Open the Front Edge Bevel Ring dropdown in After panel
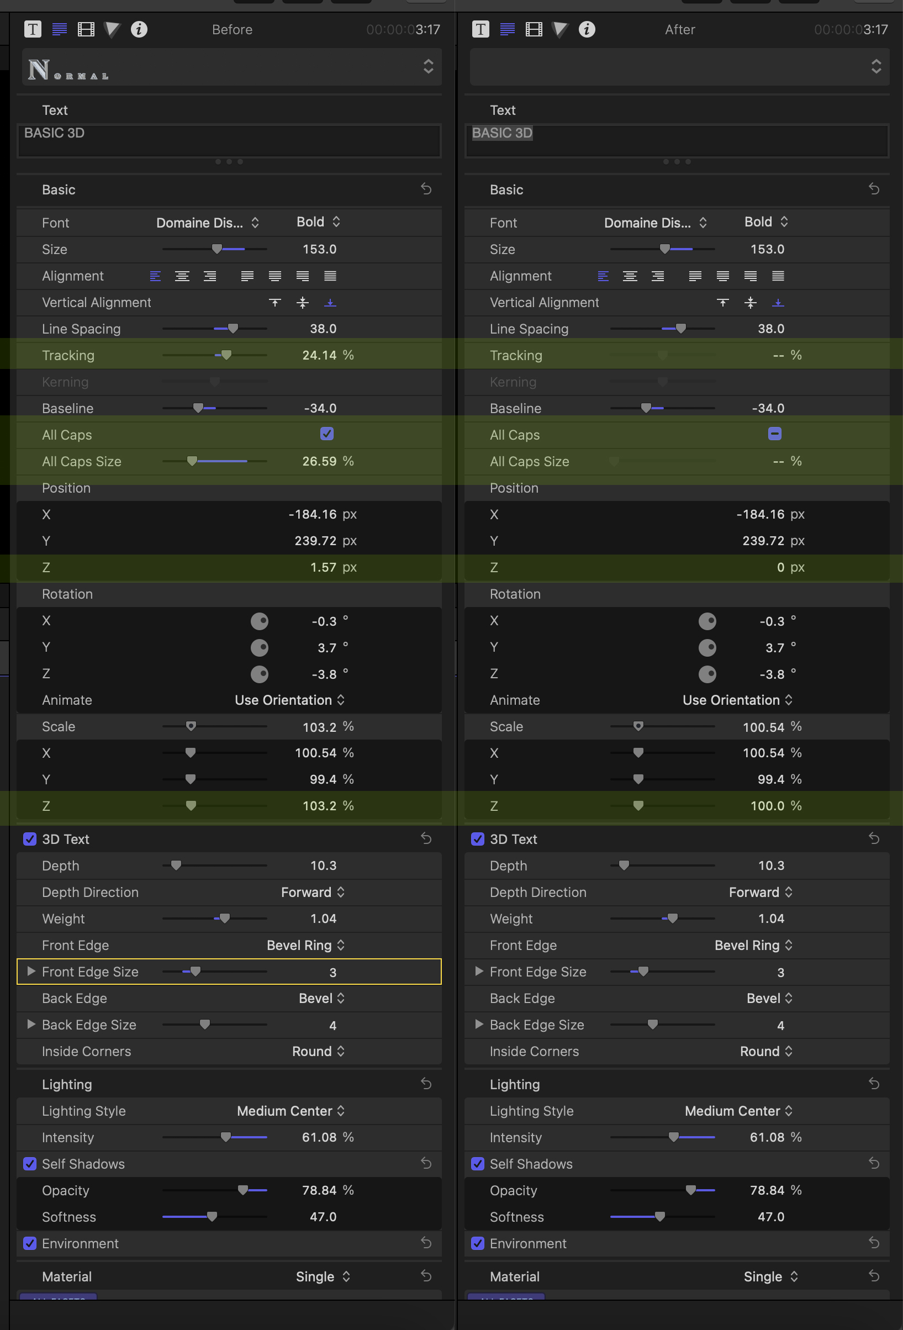This screenshot has width=903, height=1330. pyautogui.click(x=753, y=946)
